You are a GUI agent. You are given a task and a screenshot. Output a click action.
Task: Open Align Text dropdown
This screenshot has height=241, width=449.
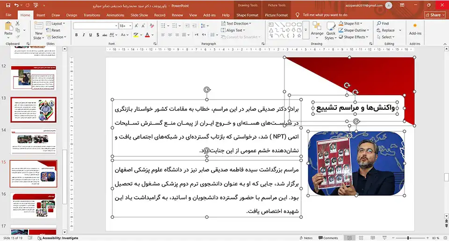[233, 30]
